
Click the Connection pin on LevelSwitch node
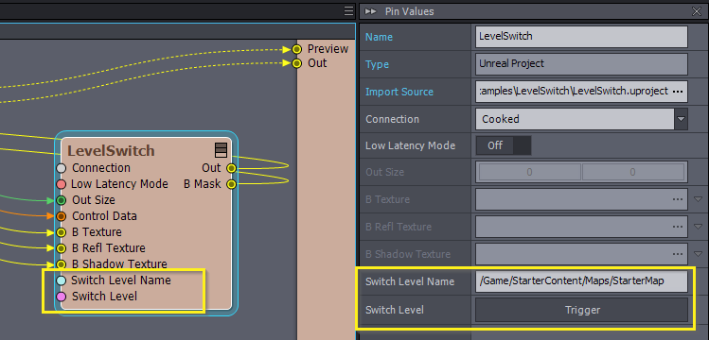point(62,168)
